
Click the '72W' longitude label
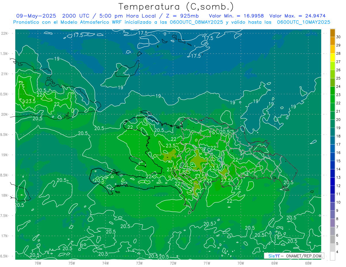point(173,263)
